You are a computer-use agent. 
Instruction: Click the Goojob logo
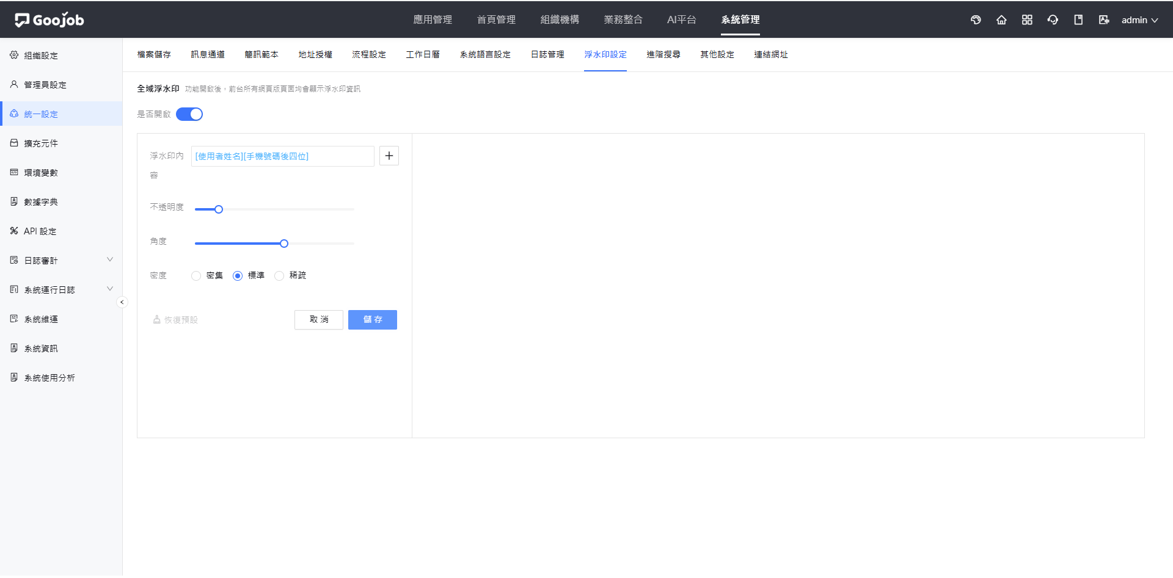[49, 20]
